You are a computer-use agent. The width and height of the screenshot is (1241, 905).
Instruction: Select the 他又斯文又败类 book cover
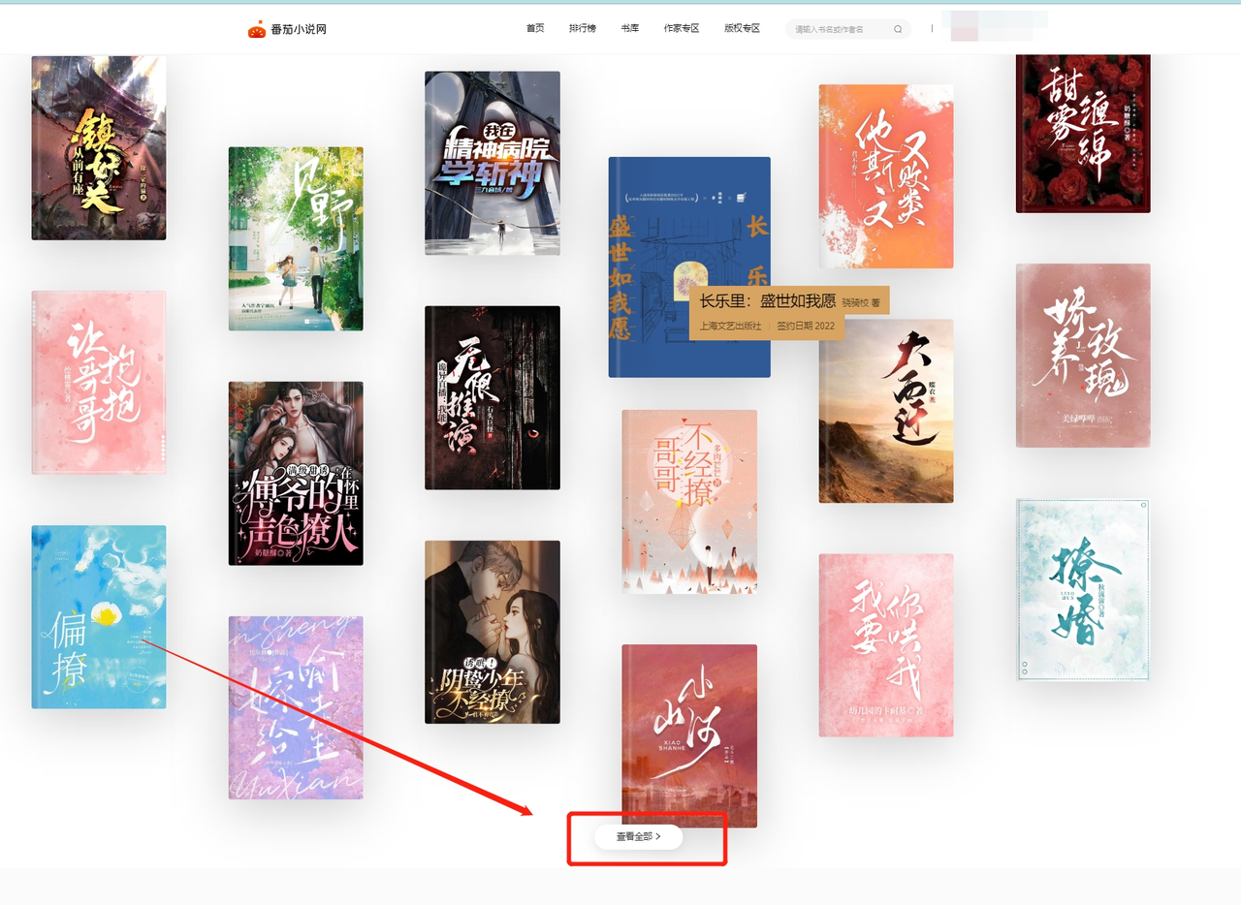coord(885,176)
